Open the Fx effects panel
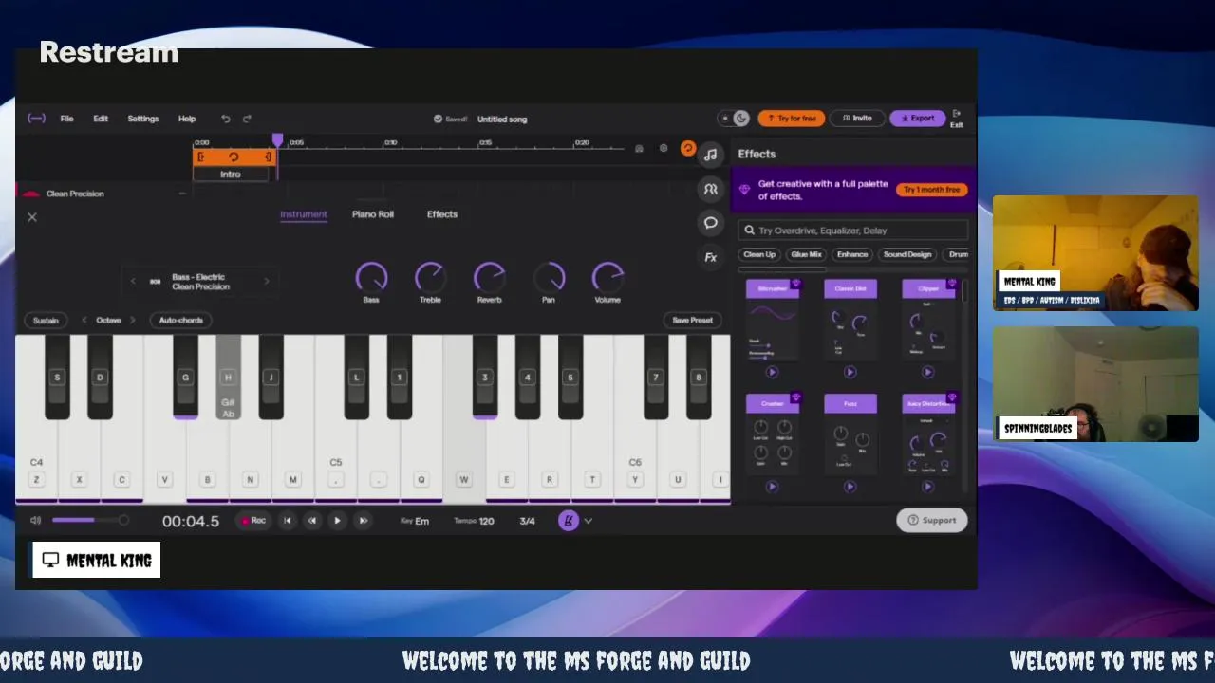The height and width of the screenshot is (683, 1215). 710,257
